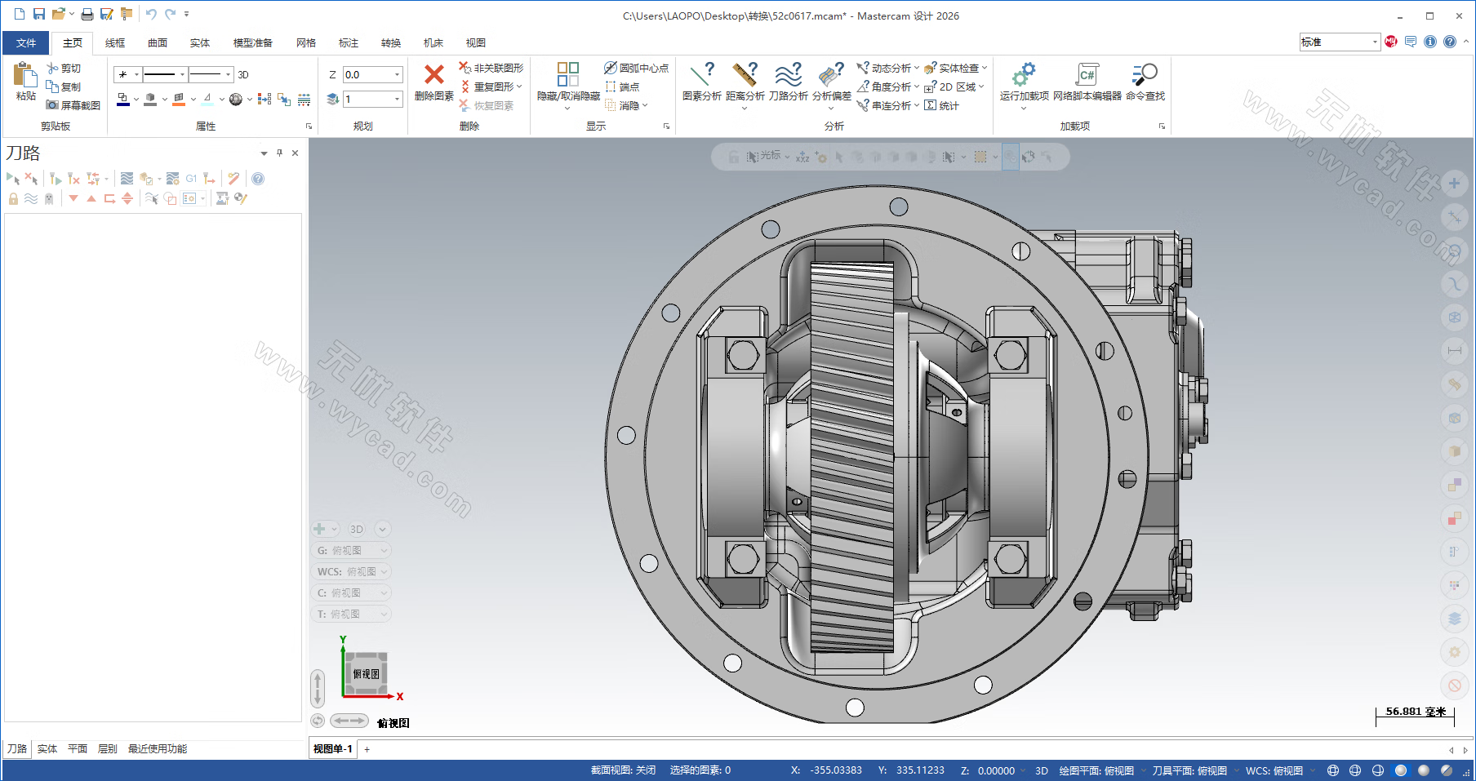Toggle the lock icon in 刀路 panel
Image resolution: width=1476 pixels, height=781 pixels.
tap(13, 198)
